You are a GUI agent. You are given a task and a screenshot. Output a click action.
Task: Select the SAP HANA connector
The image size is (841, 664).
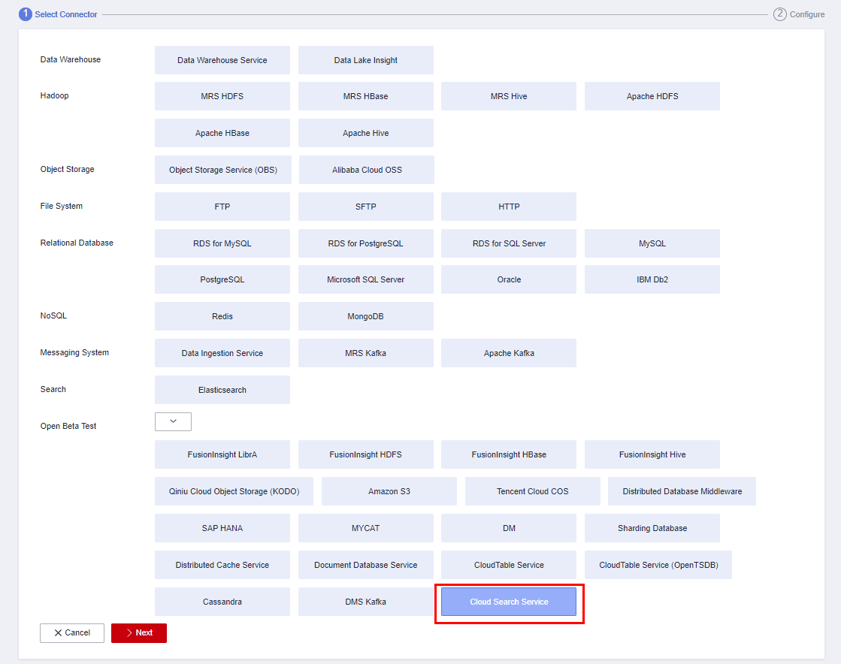click(x=222, y=528)
